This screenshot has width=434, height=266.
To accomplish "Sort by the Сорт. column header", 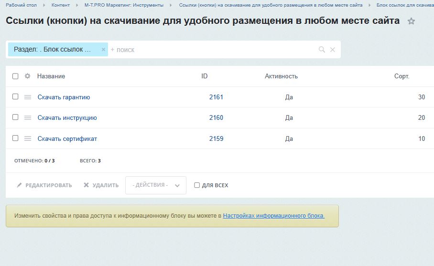I will pos(401,76).
